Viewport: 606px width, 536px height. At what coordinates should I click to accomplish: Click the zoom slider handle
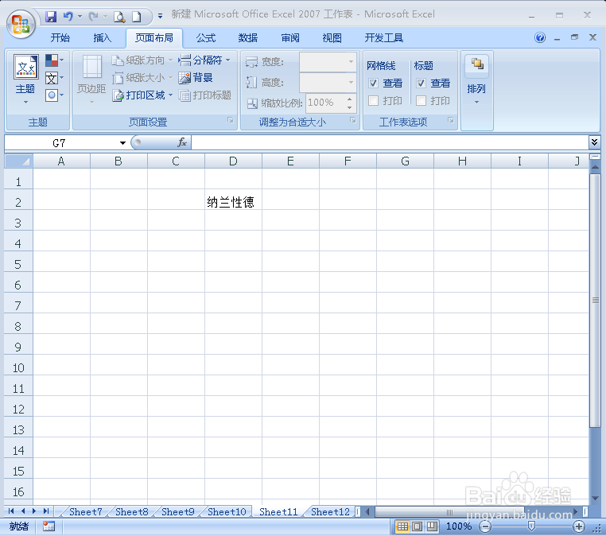(532, 526)
